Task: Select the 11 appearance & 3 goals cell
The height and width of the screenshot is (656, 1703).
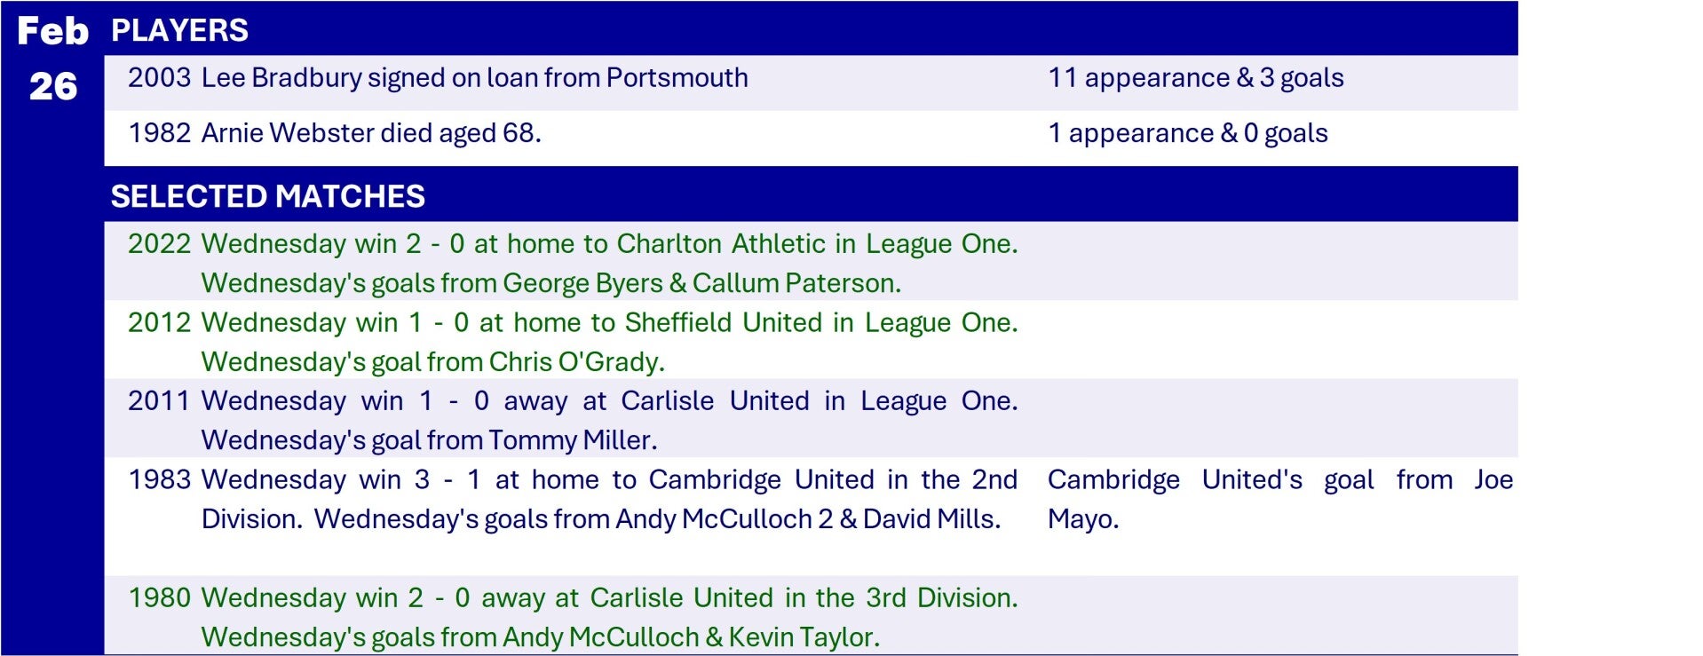Action: pyautogui.click(x=1195, y=78)
